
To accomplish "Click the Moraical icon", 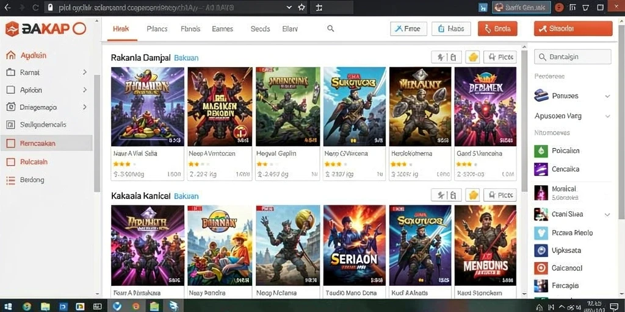I will click(541, 193).
